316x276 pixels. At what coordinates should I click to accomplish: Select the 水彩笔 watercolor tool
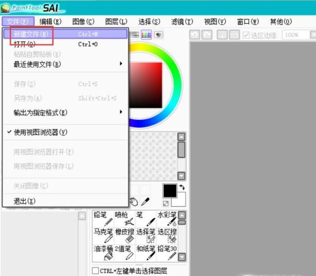(167, 219)
